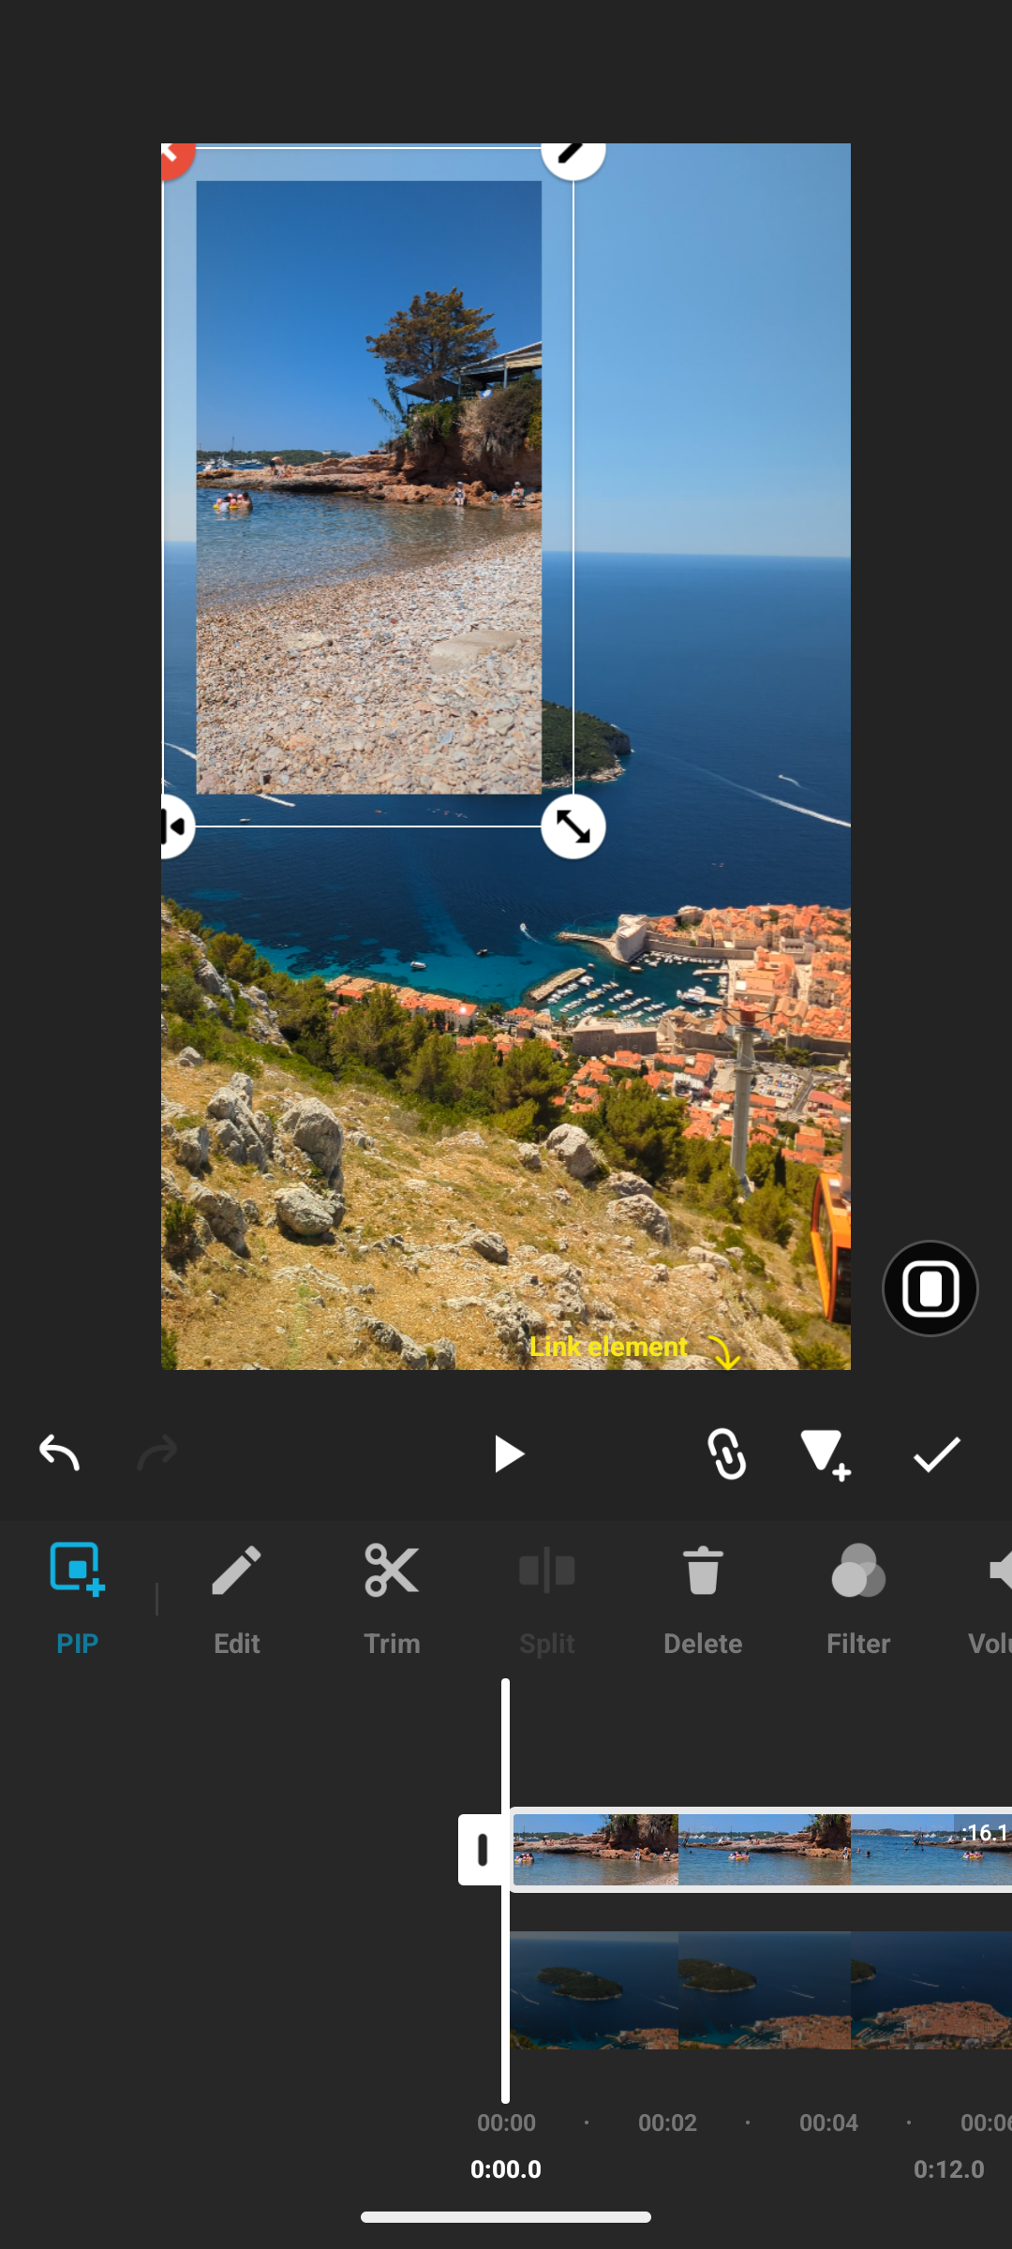Choose the Trim scissors tool

pos(392,1600)
